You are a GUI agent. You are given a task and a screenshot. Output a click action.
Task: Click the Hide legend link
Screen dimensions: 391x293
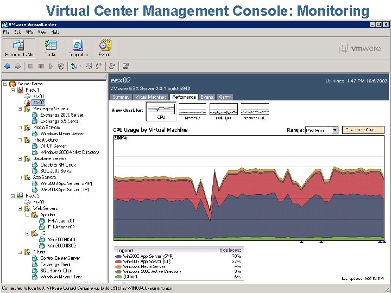(231, 250)
